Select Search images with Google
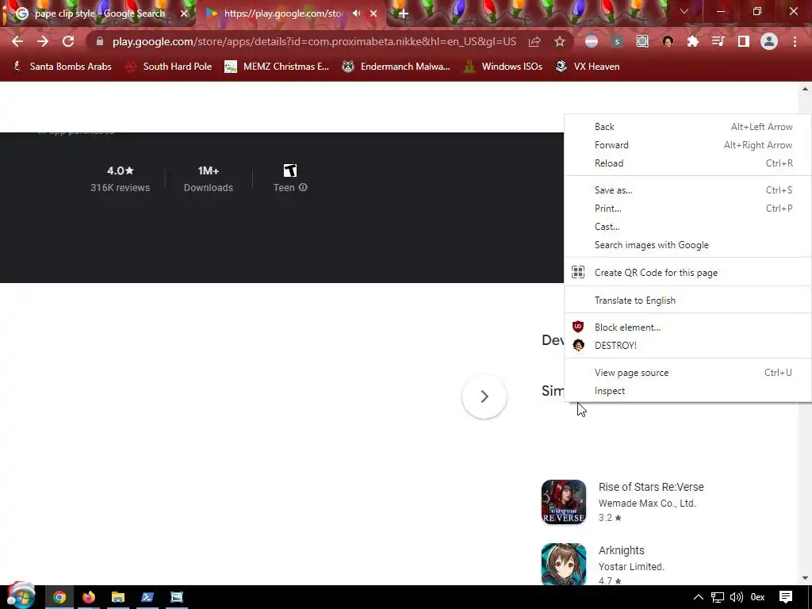Image resolution: width=812 pixels, height=609 pixels. pos(688,245)
